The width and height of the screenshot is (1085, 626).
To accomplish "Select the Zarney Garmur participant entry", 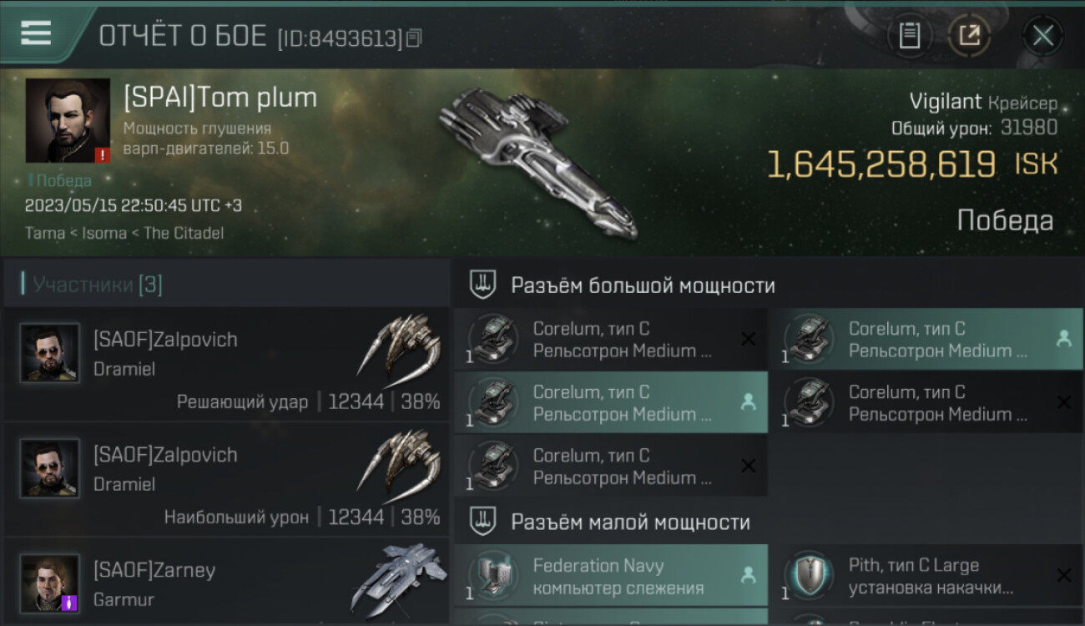I will point(226,582).
